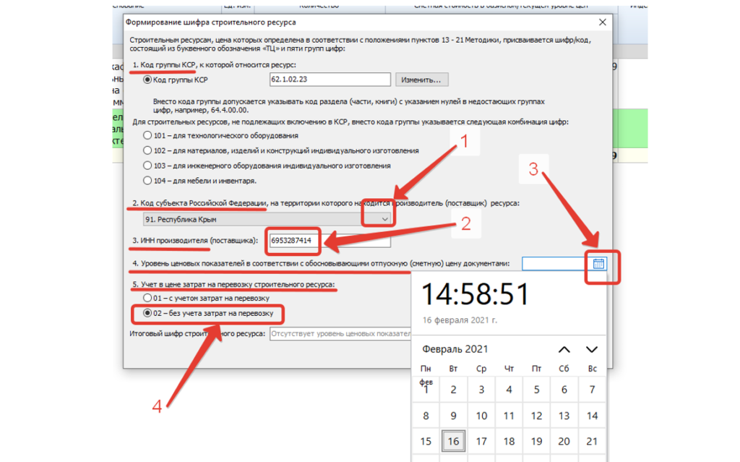Select '02 – без учета затрат на перевозку'
The width and height of the screenshot is (740, 462).
coord(148,313)
